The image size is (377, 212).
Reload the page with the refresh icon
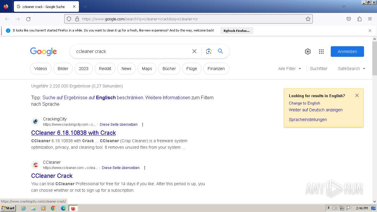[x=28, y=19]
